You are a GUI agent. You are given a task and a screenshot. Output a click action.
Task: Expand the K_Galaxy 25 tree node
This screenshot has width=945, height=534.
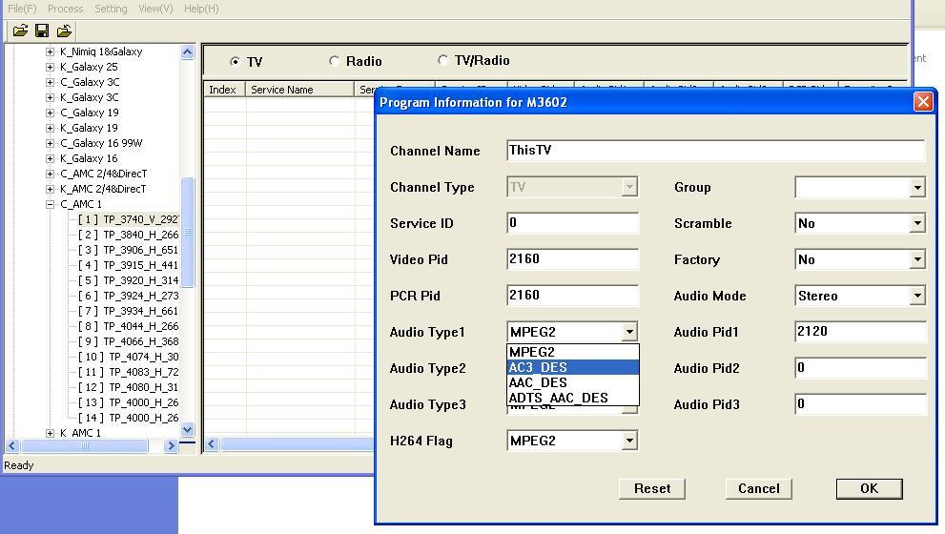pyautogui.click(x=50, y=67)
